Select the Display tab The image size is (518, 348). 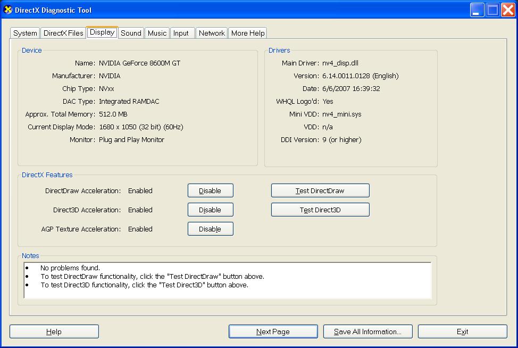point(102,32)
